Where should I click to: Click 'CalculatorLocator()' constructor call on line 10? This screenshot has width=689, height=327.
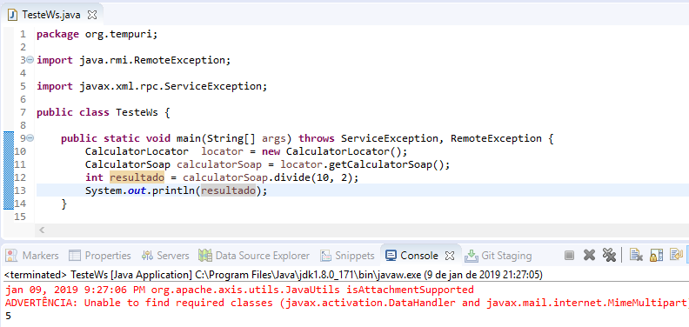tap(344, 151)
